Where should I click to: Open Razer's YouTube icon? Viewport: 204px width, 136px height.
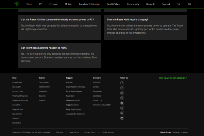(x=122, y=103)
